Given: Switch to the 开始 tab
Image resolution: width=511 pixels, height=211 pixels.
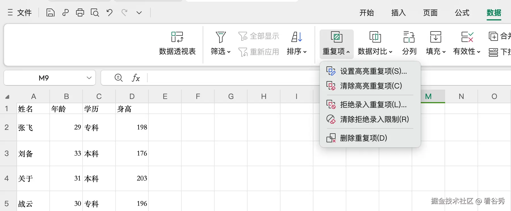Looking at the screenshot, I should 367,13.
